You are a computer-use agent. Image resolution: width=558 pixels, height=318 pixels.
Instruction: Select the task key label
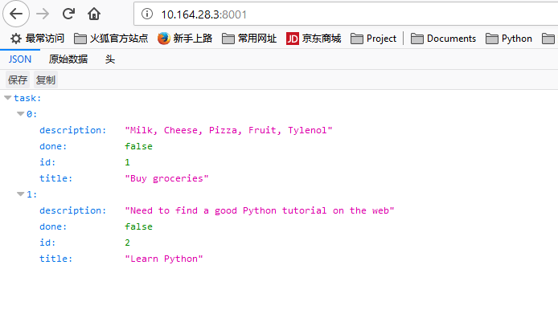tap(27, 98)
